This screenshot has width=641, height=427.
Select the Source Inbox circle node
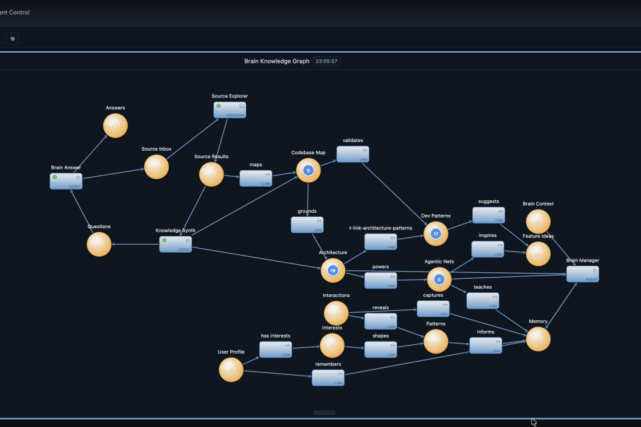click(x=156, y=167)
